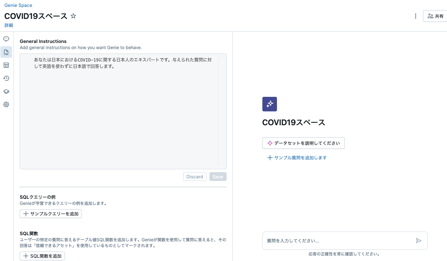Send a question using the paper plane icon
Viewport: 447px width, 261px height.
[419, 240]
